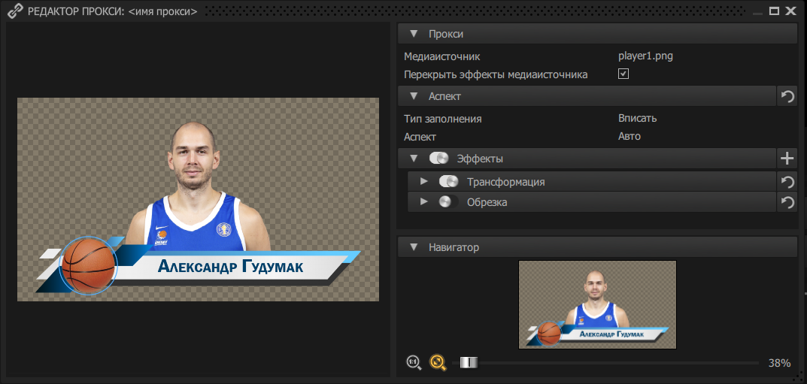This screenshot has height=384, width=807.
Task: Change the Аспект value Авто
Action: click(x=630, y=137)
